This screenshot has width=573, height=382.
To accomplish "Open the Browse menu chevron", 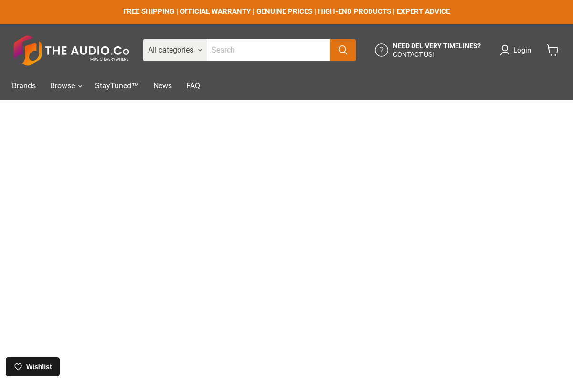I will pyautogui.click(x=80, y=86).
